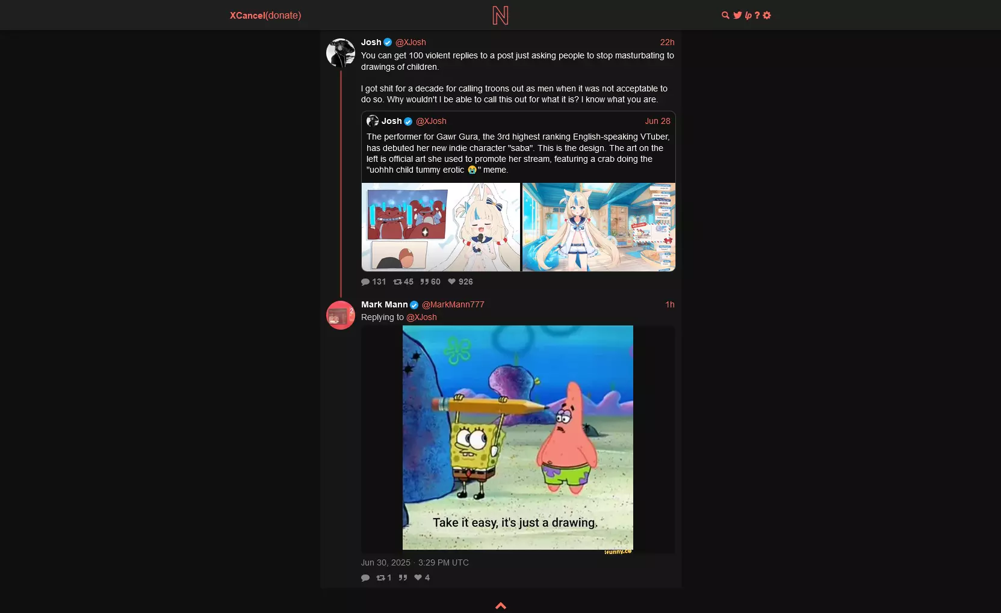Click the up chevron to go top
This screenshot has height=613, width=1001.
click(x=501, y=606)
